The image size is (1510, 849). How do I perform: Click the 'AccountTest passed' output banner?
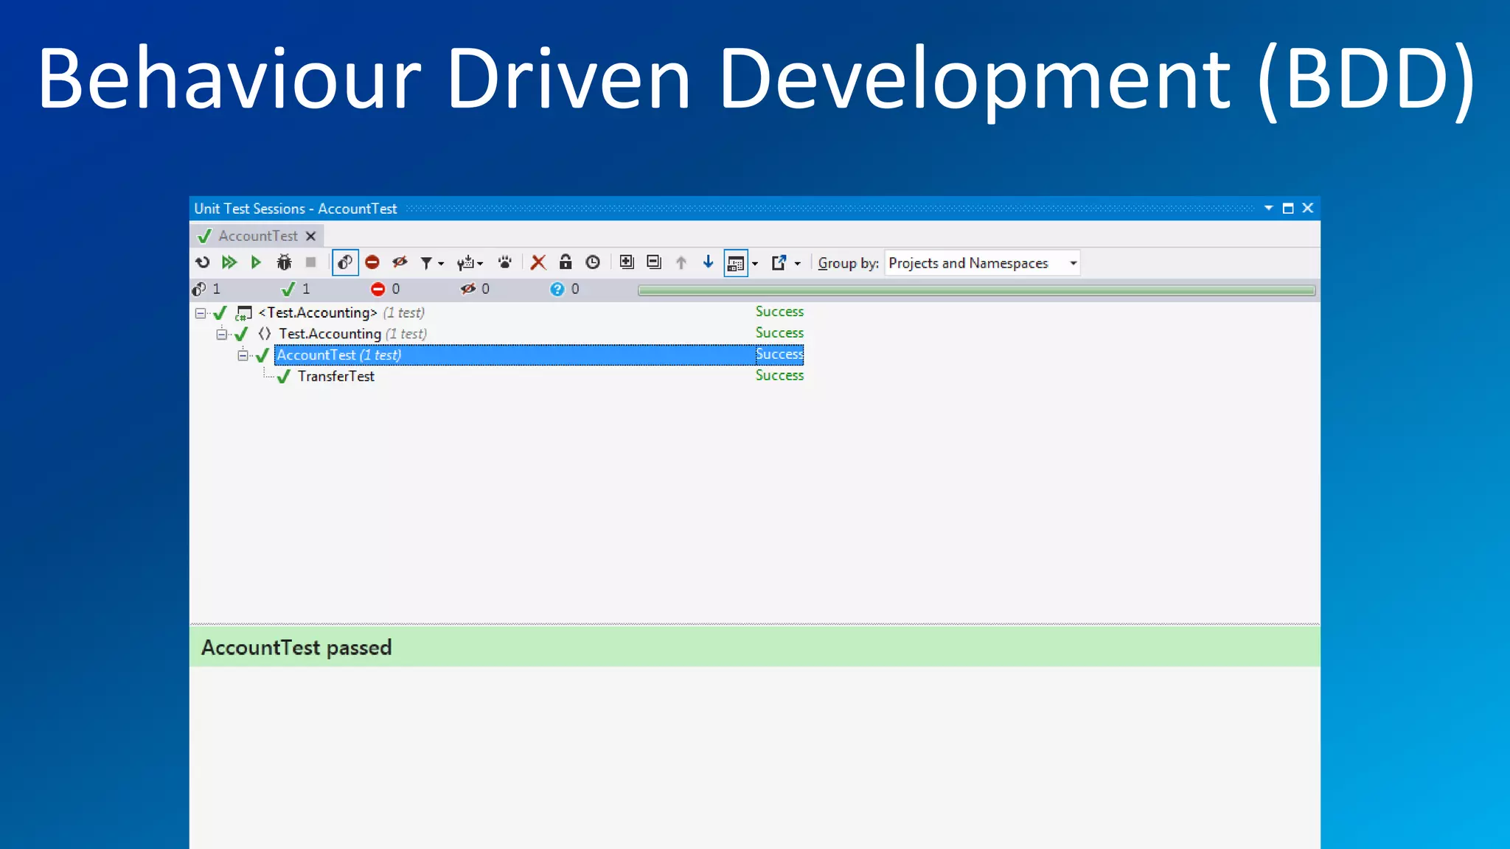tap(755, 647)
